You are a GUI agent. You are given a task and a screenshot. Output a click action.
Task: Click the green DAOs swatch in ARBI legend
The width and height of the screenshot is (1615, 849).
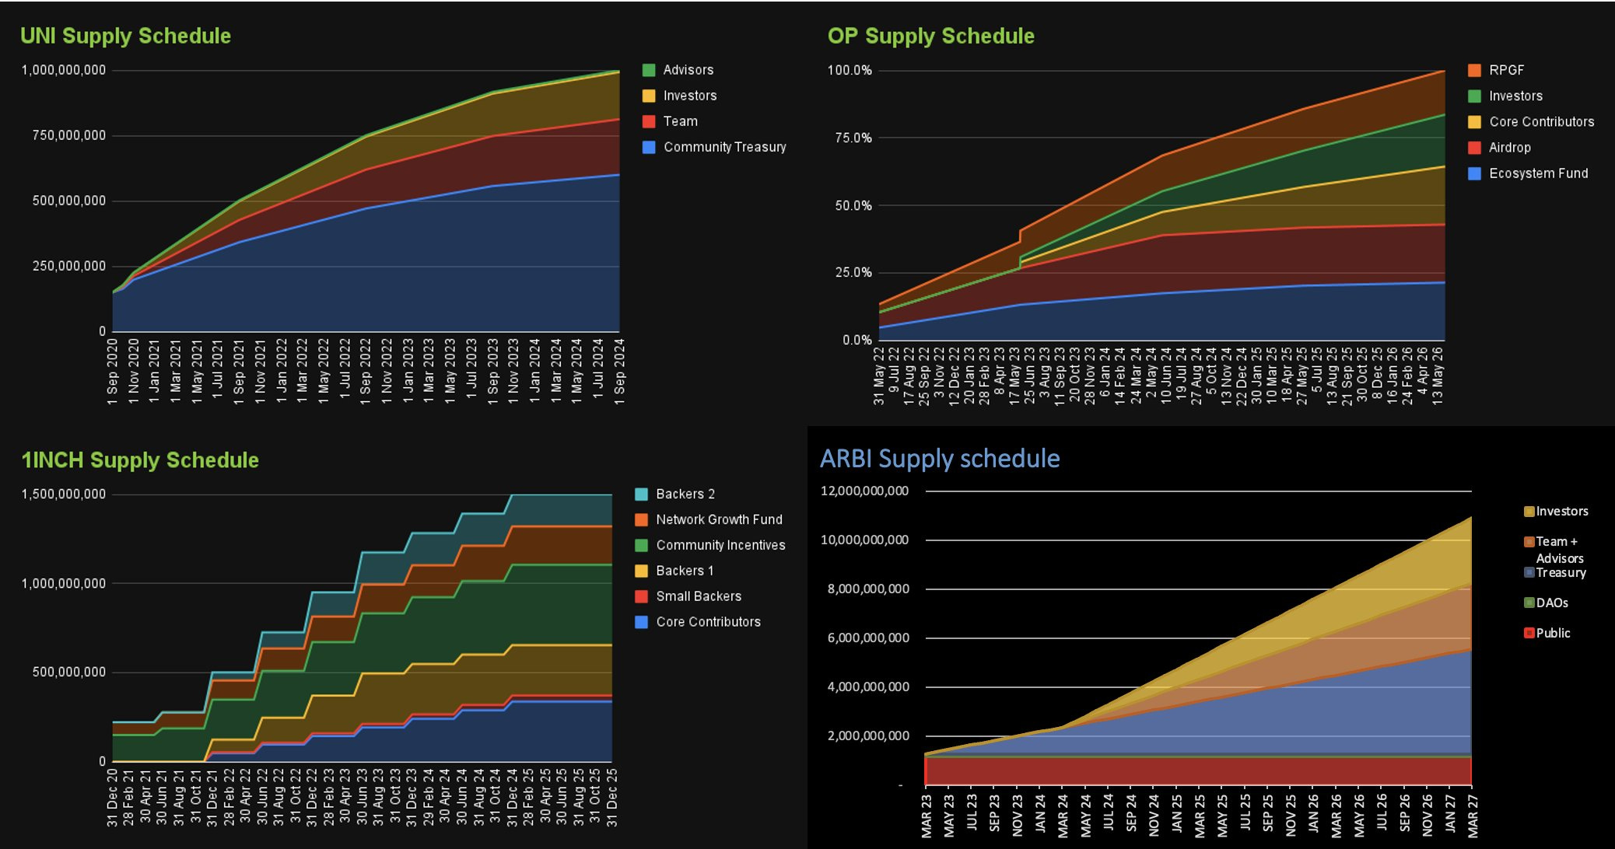[x=1529, y=603]
